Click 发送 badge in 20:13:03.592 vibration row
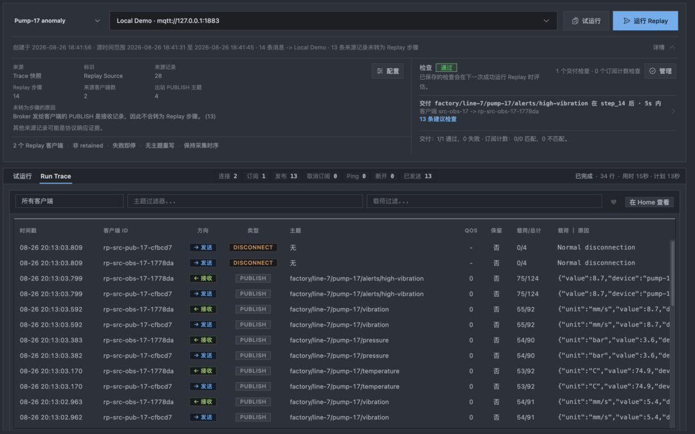 click(x=203, y=325)
